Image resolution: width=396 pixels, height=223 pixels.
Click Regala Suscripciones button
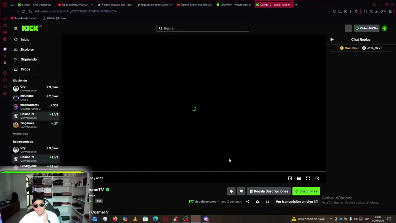269,191
